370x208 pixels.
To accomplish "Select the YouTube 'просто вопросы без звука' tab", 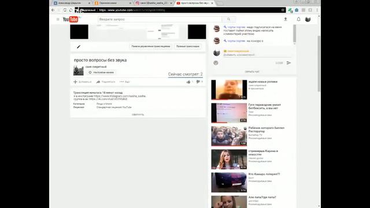I will [x=195, y=3].
